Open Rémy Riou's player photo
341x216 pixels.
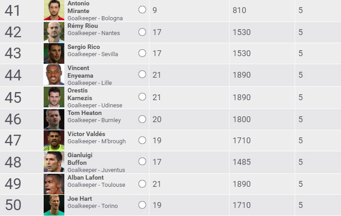tap(54, 32)
